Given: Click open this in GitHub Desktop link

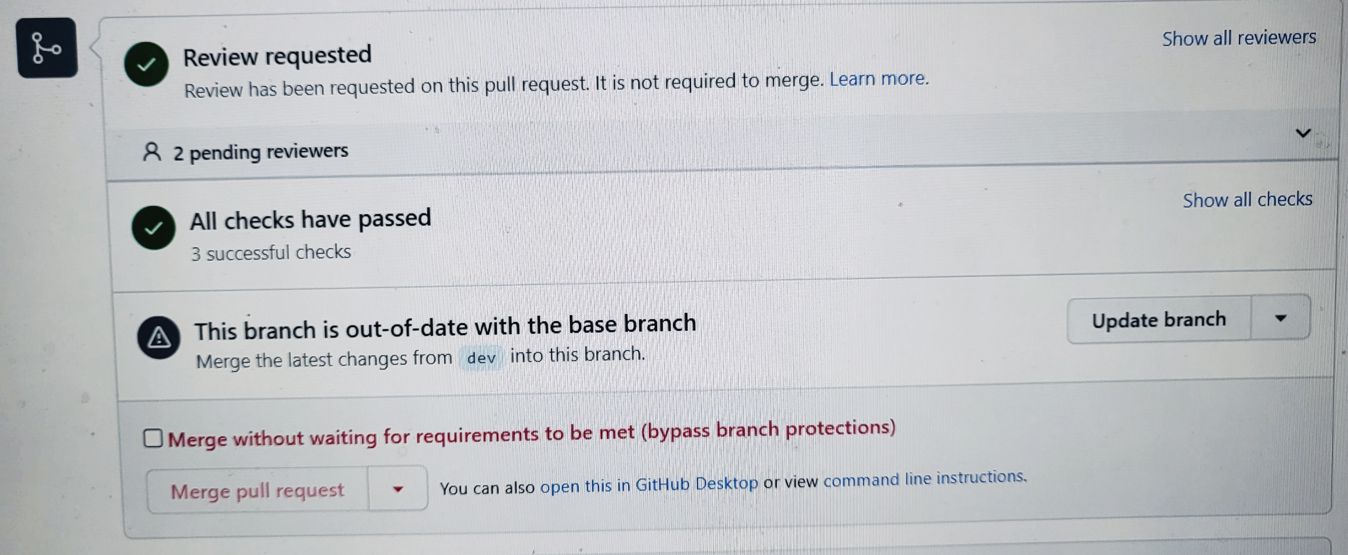Looking at the screenshot, I should pyautogui.click(x=649, y=485).
